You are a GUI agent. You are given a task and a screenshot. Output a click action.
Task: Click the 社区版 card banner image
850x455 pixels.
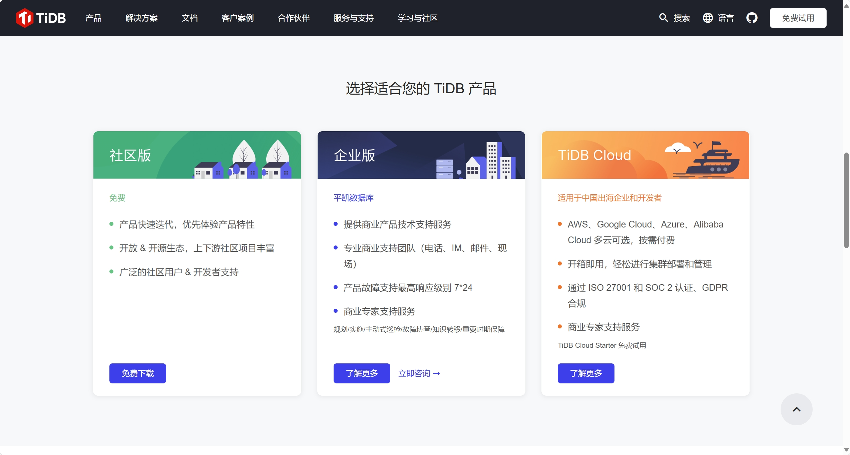point(197,155)
